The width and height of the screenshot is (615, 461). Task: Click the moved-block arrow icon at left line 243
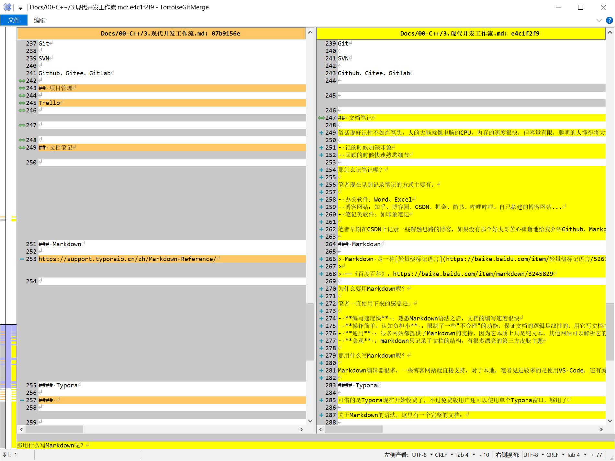click(22, 88)
